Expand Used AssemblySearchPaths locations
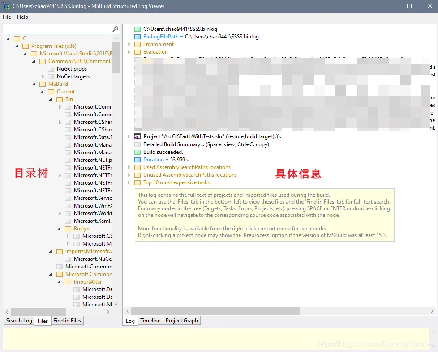Image resolution: width=438 pixels, height=352 pixels. point(129,167)
